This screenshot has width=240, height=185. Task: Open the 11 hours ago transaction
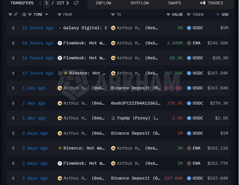(38, 28)
